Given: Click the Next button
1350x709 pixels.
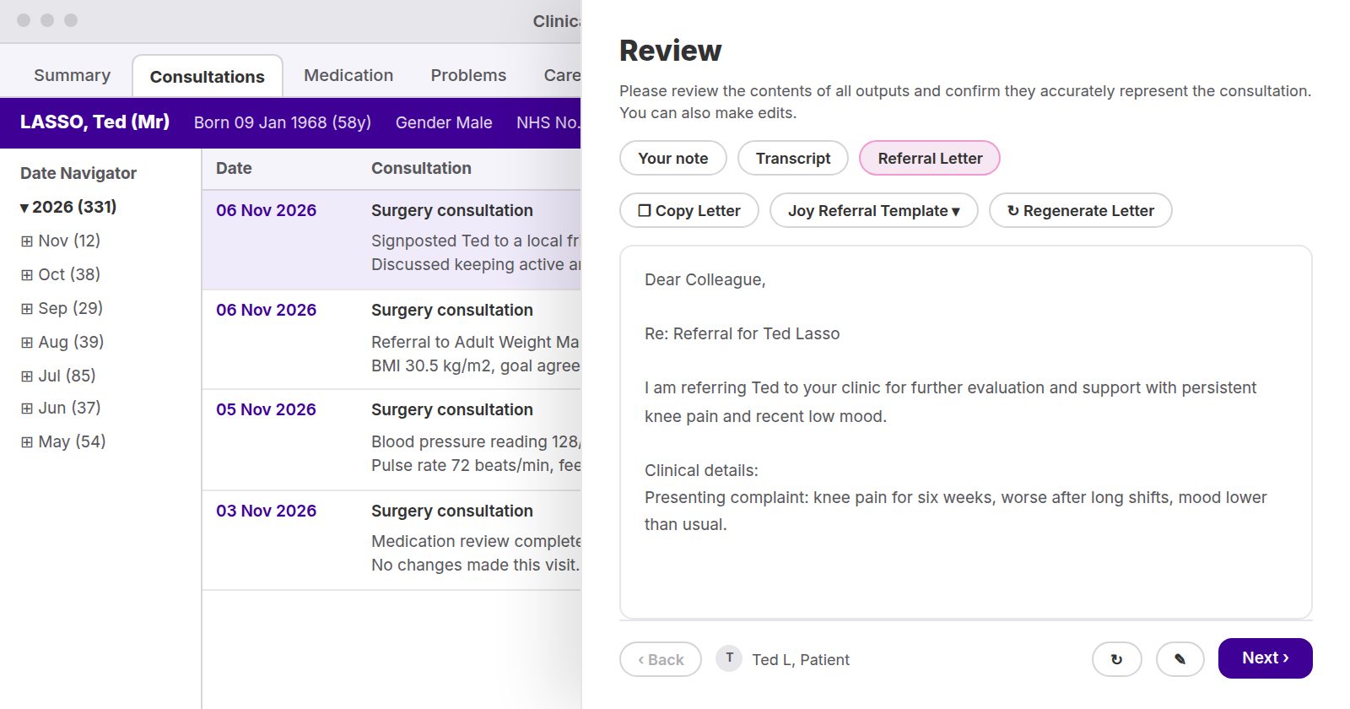Looking at the screenshot, I should click(x=1265, y=658).
